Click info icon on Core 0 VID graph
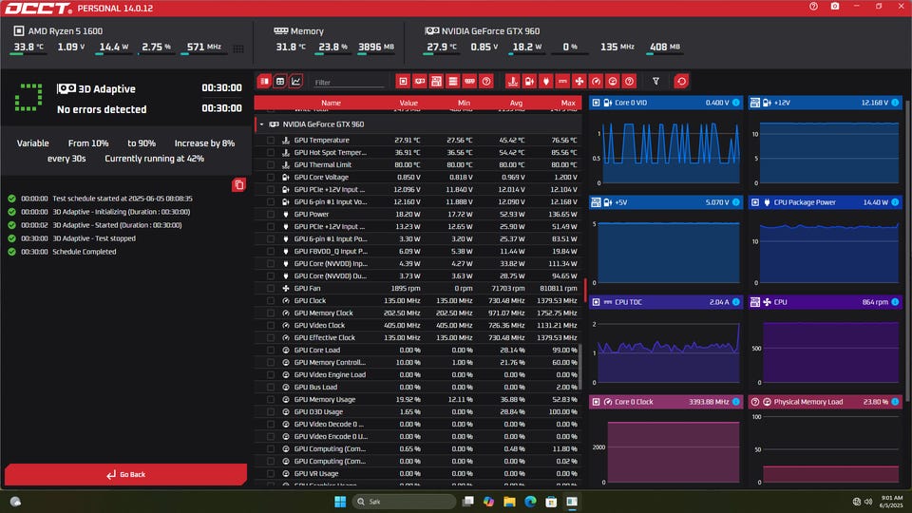The height and width of the screenshot is (513, 912). click(x=735, y=103)
